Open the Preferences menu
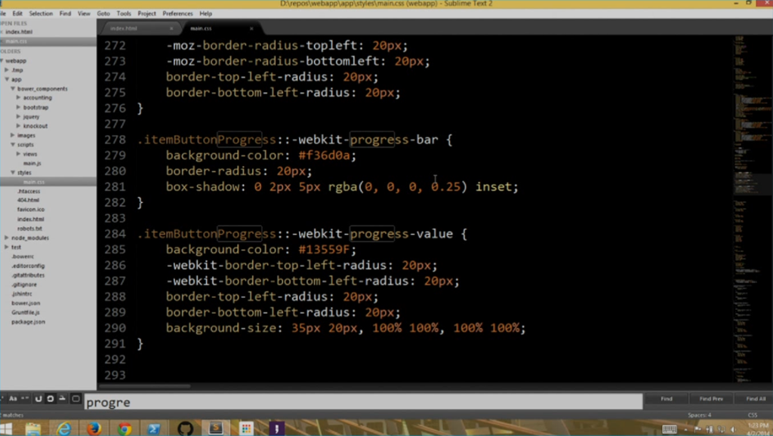The height and width of the screenshot is (436, 773). (x=177, y=14)
